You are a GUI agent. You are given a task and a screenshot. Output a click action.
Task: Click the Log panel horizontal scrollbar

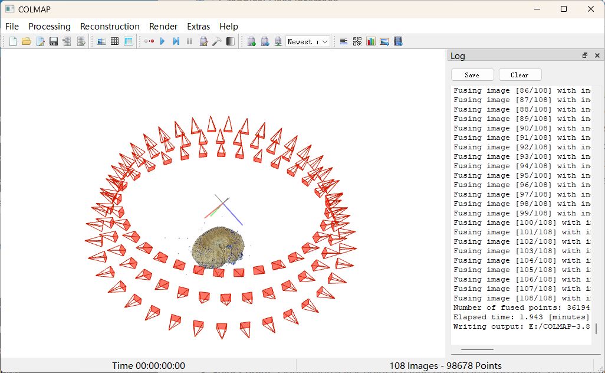click(x=477, y=349)
